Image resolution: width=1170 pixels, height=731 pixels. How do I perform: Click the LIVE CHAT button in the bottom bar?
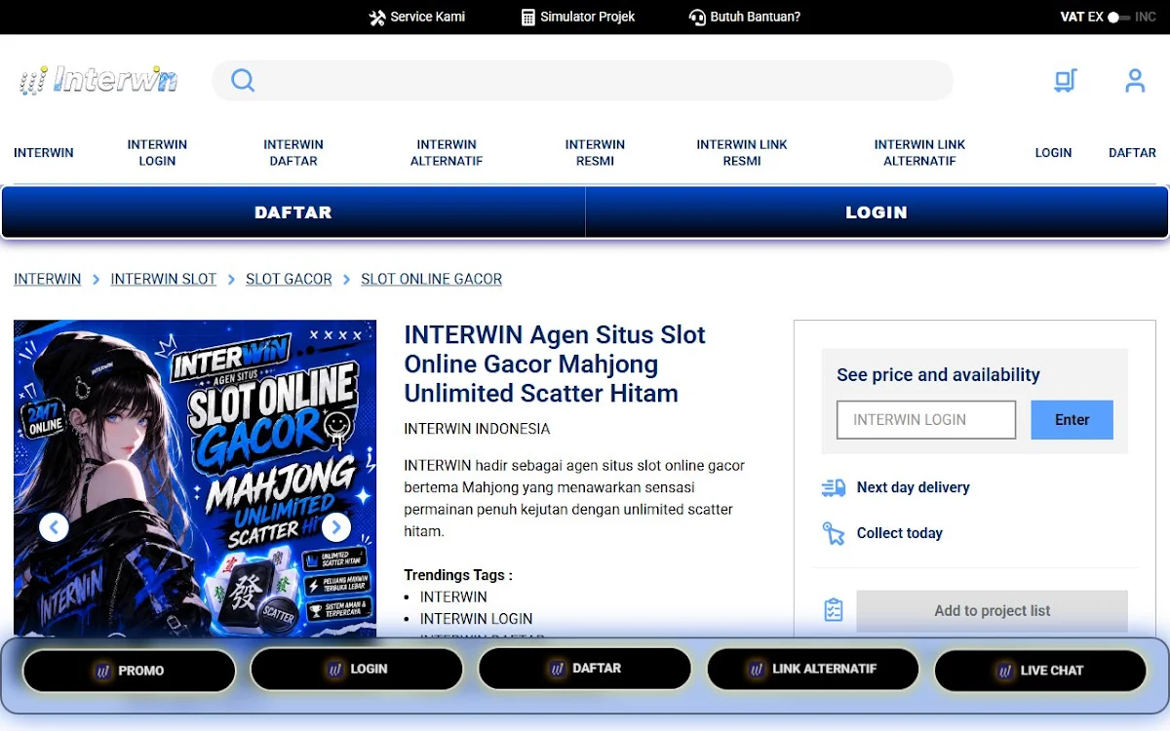pos(1040,671)
